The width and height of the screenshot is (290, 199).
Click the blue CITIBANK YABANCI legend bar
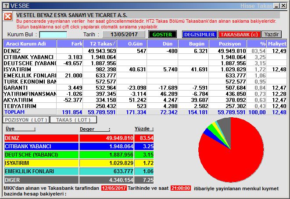[41, 147]
